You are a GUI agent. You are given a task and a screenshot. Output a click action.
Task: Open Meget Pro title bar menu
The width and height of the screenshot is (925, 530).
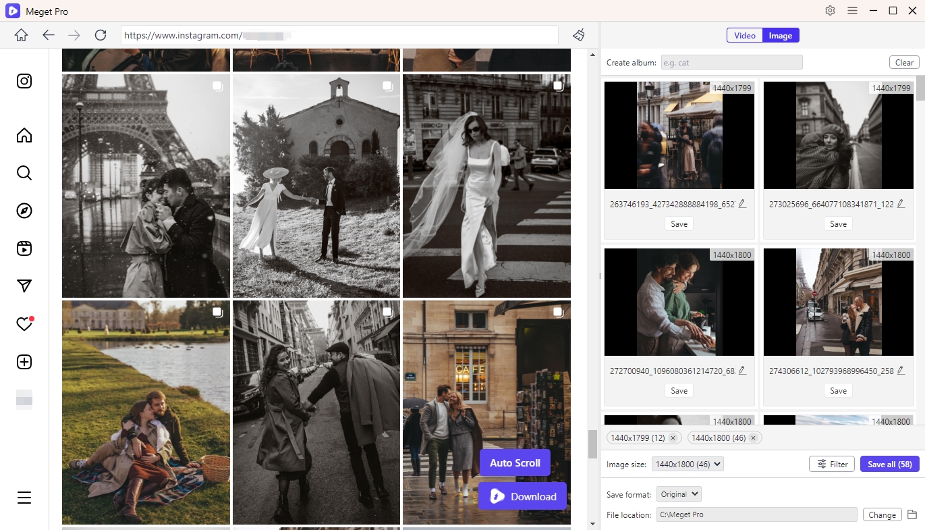852,11
